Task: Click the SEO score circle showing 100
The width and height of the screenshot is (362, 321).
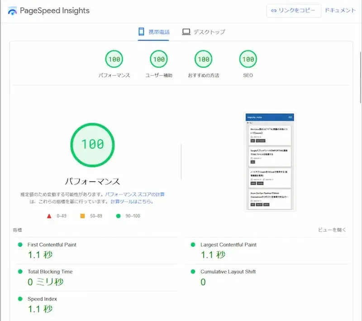Action: coord(247,58)
